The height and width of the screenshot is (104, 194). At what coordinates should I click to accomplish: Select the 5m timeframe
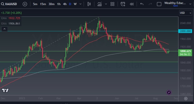(35, 4)
